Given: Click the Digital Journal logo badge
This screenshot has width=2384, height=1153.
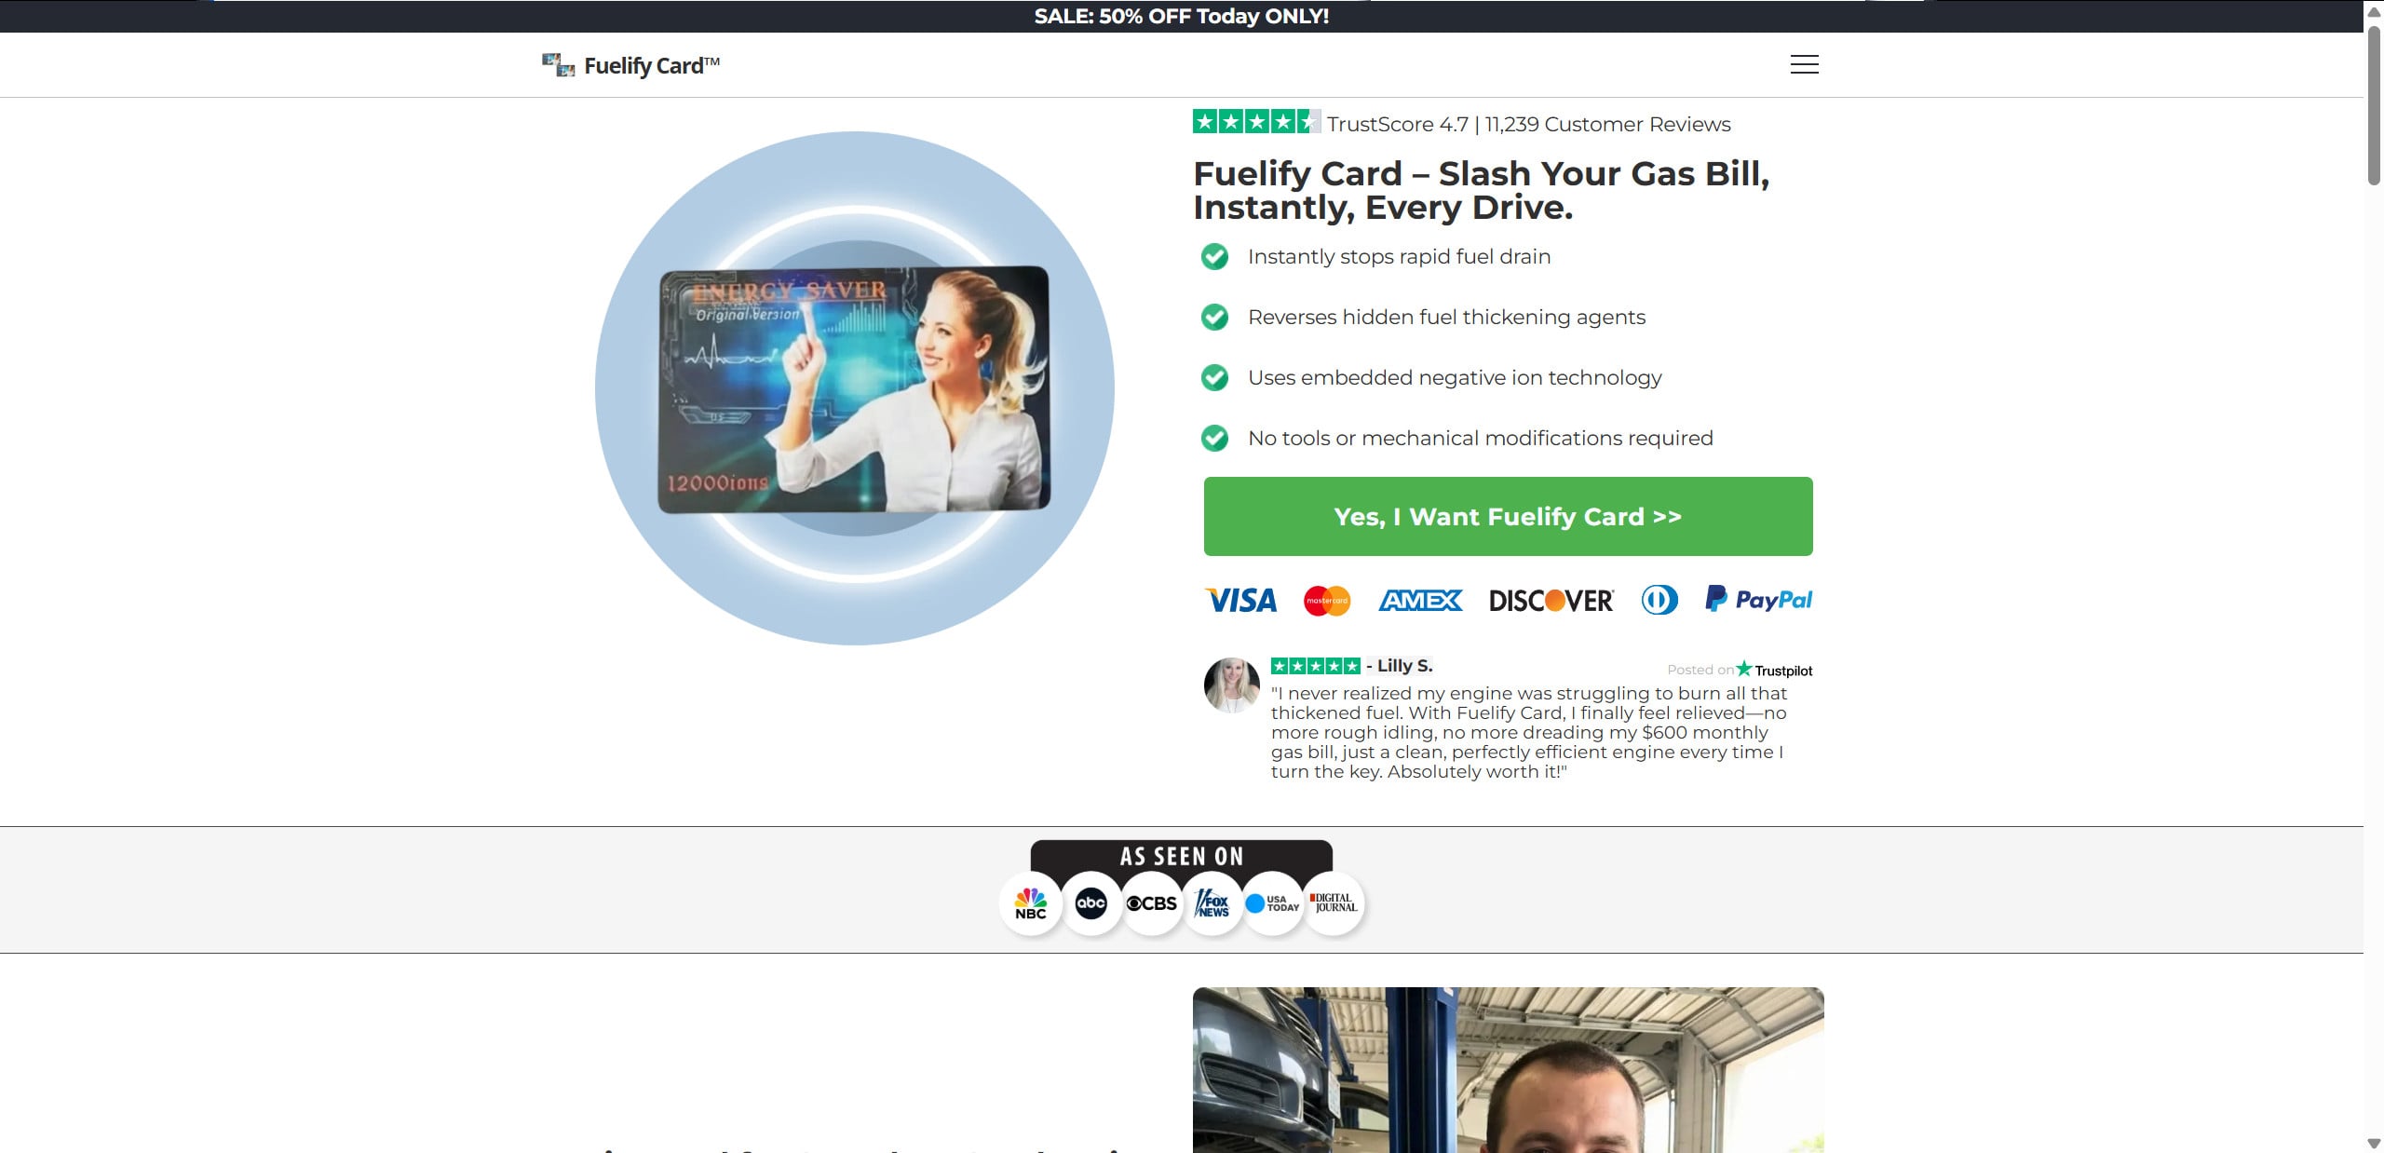Looking at the screenshot, I should 1334,903.
